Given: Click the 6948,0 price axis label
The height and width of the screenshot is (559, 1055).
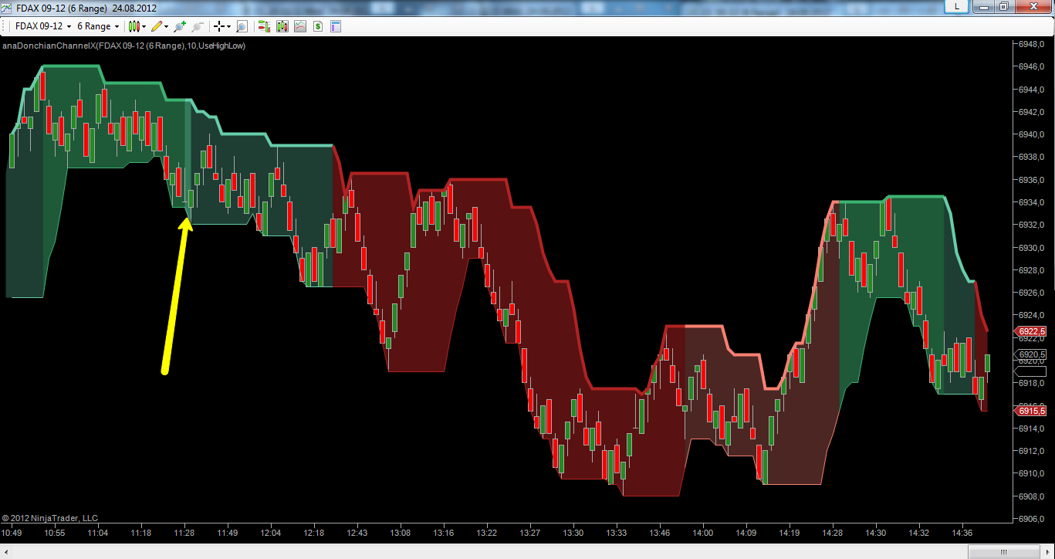Looking at the screenshot, I should point(1033,44).
